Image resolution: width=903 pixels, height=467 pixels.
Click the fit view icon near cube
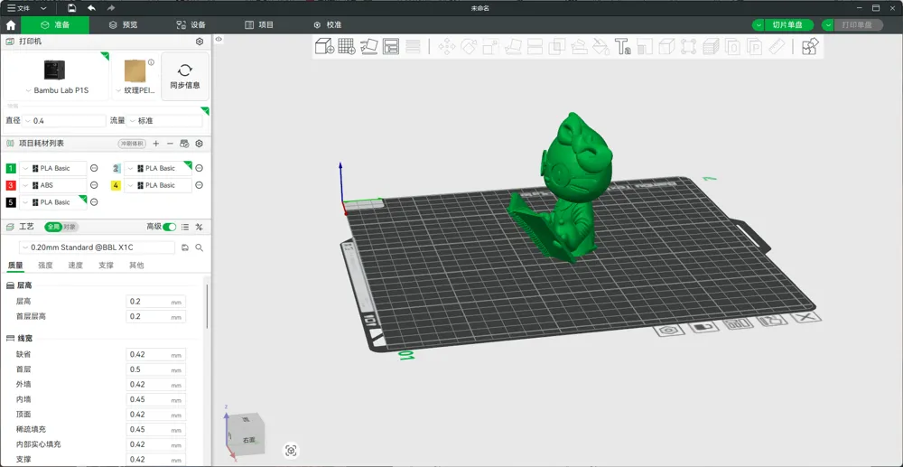tap(291, 451)
